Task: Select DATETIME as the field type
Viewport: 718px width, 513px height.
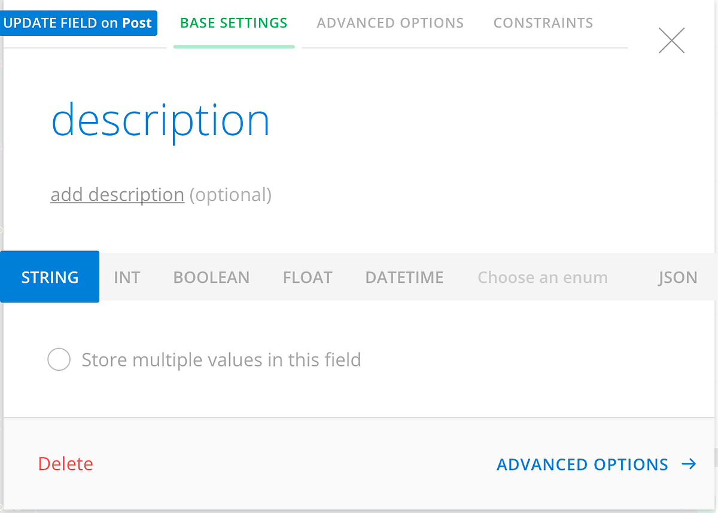Action: point(404,277)
